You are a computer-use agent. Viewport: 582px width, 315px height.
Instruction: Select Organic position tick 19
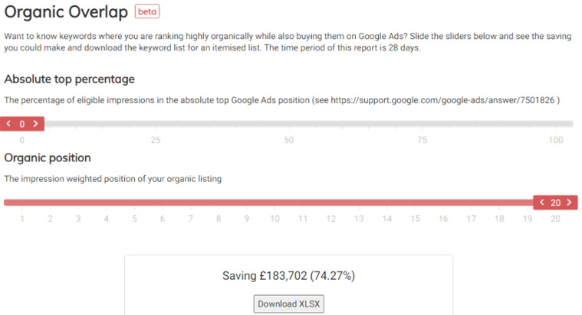[528, 219]
